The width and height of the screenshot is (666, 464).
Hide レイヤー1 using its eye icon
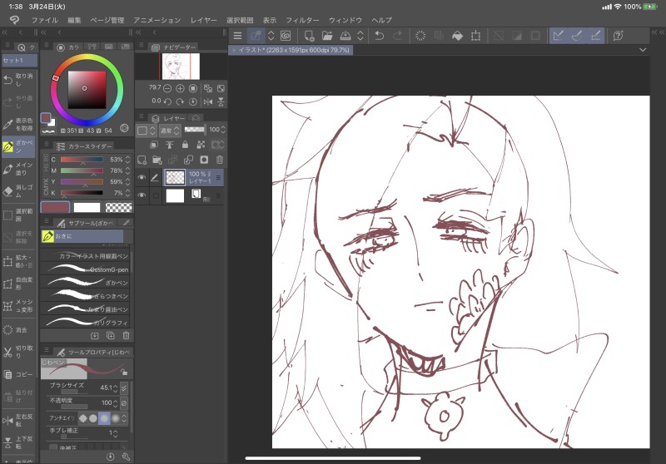tap(142, 177)
